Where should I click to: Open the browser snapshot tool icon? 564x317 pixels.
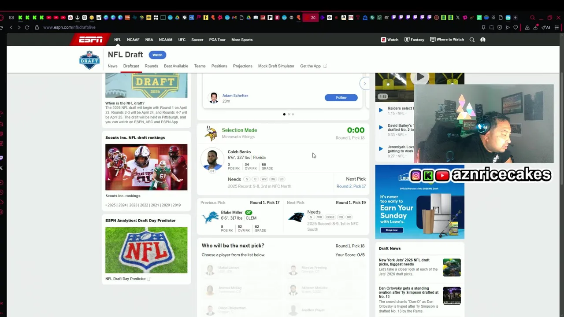(x=491, y=27)
